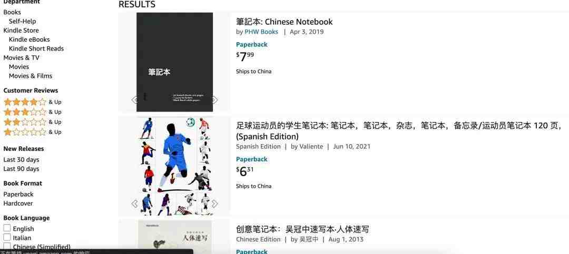The height and width of the screenshot is (254, 569).
Task: Open author PHW Books link
Action: [261, 32]
